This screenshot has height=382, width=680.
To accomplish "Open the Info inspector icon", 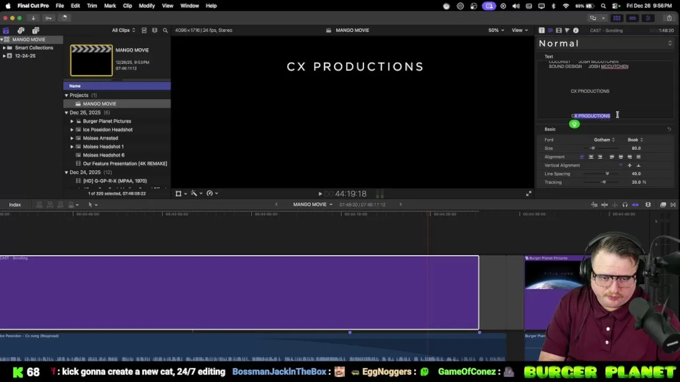I will 575,30.
